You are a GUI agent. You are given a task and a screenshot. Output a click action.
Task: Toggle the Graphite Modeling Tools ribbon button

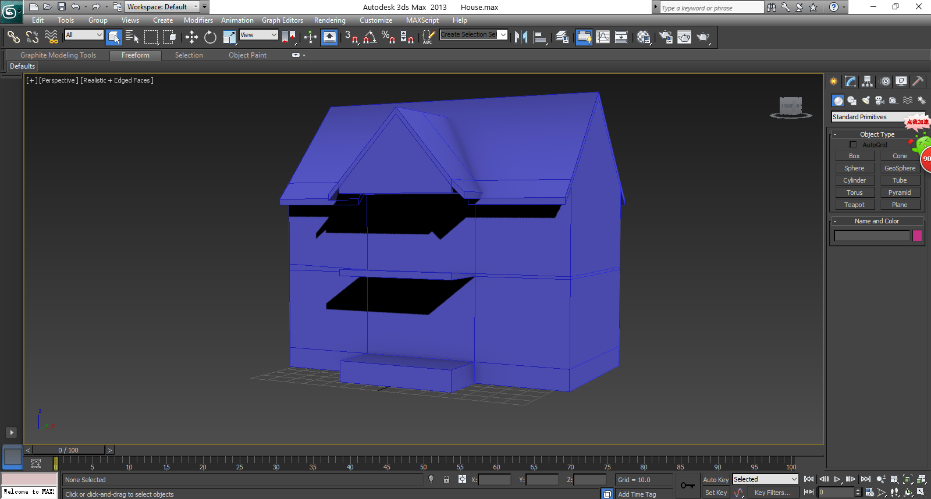584,37
